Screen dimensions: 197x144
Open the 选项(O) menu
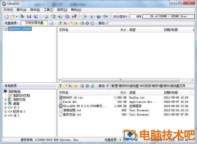pos(62,10)
